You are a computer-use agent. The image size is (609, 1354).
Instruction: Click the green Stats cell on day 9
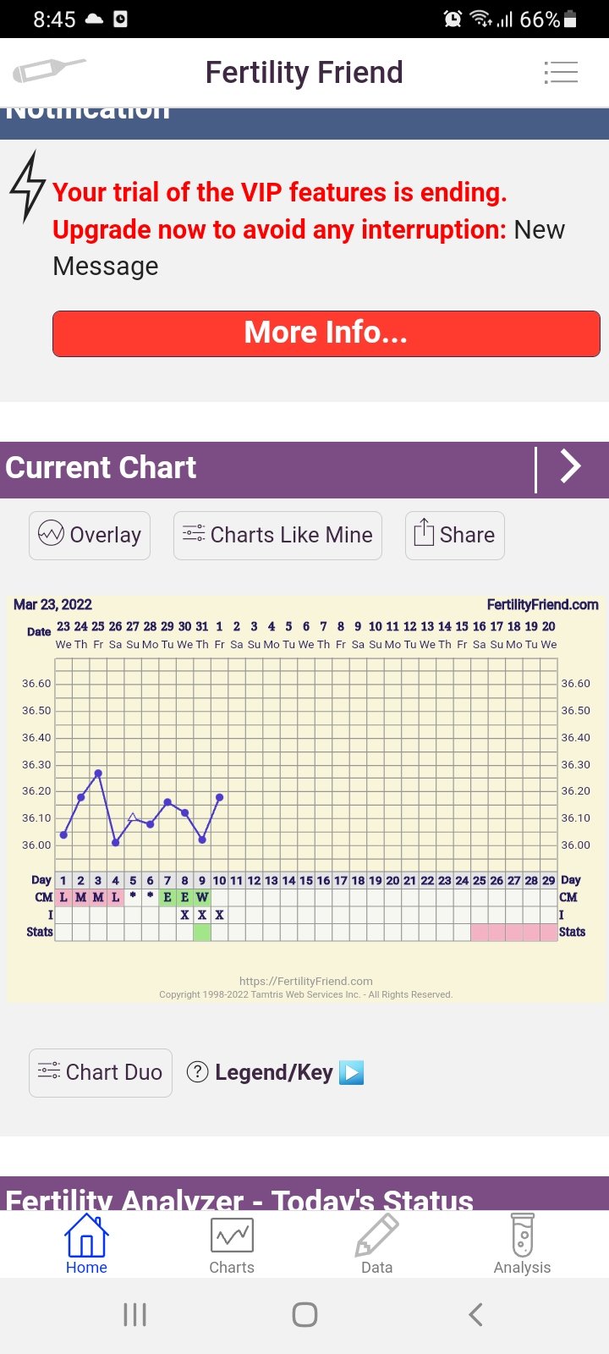(x=201, y=932)
